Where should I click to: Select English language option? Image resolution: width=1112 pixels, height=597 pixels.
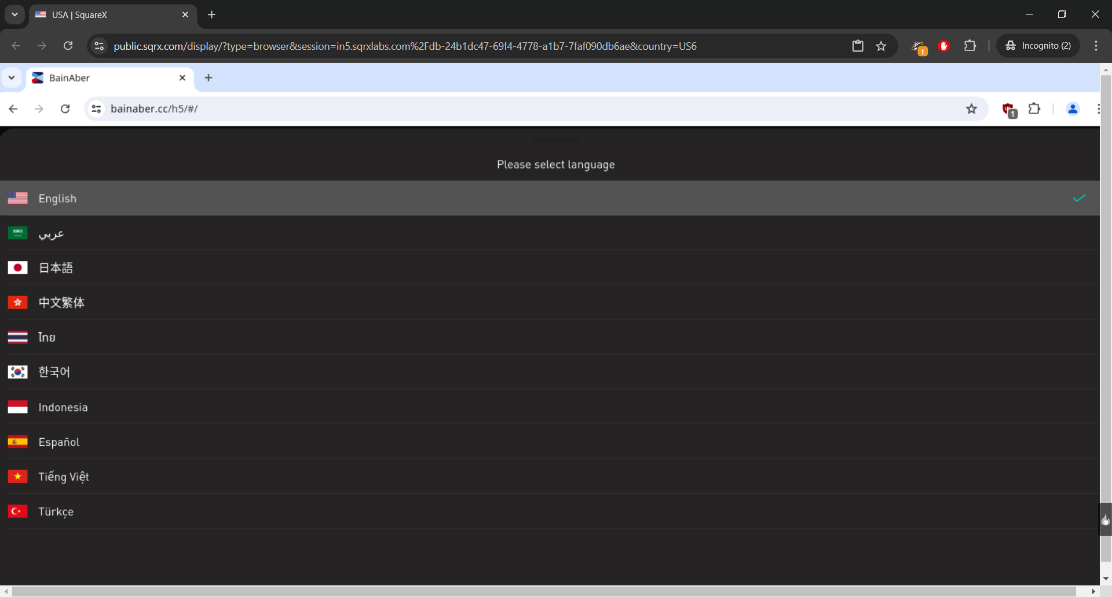coord(57,198)
